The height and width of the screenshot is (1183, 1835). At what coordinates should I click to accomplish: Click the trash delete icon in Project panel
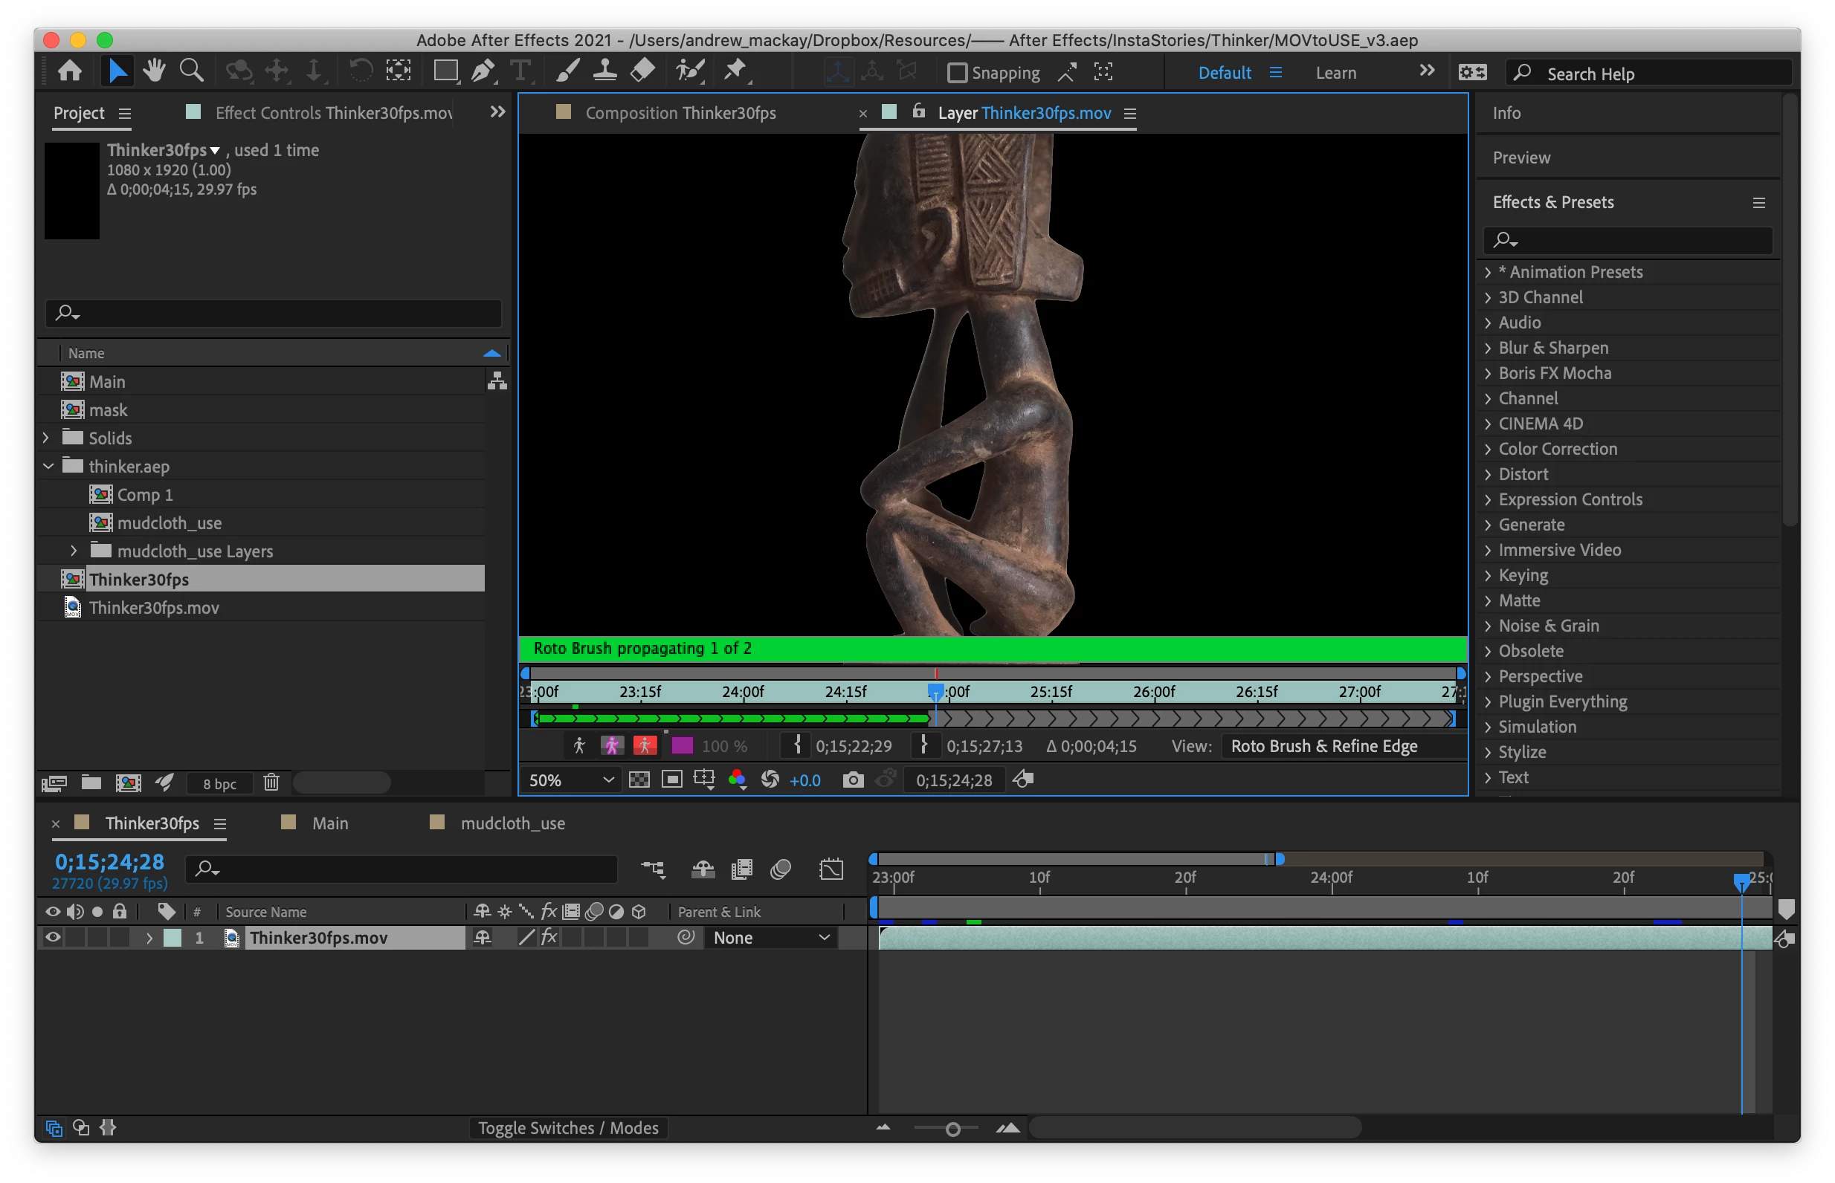pos(271,782)
